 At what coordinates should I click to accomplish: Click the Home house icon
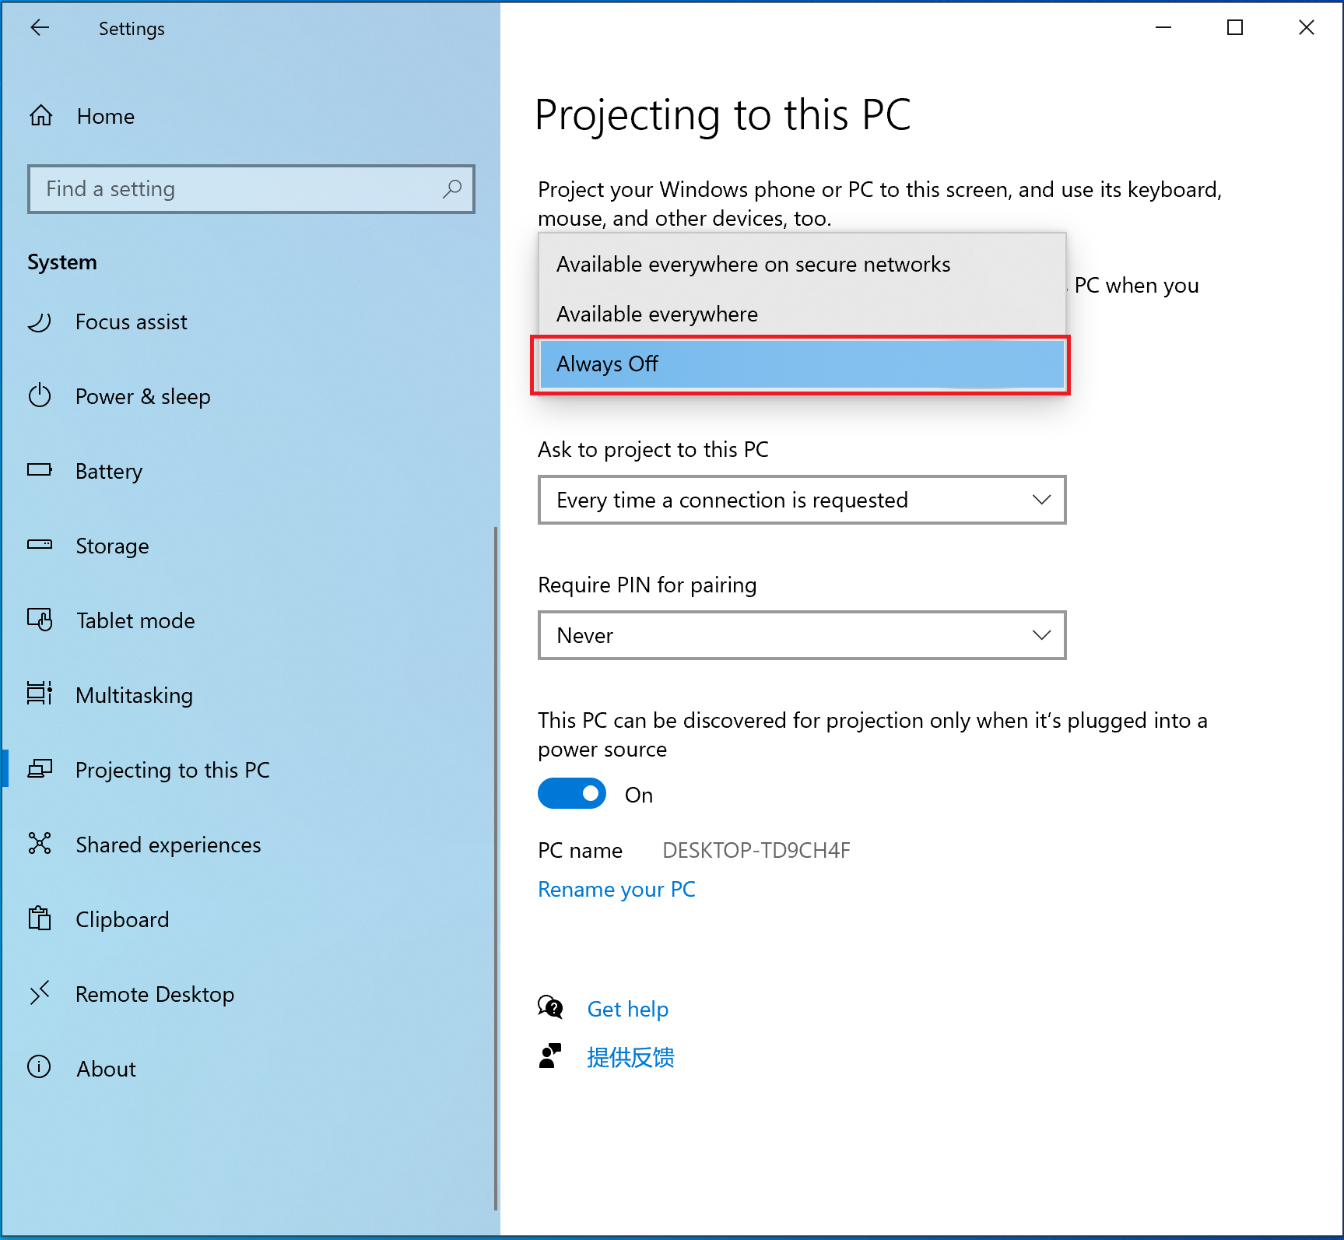point(41,116)
